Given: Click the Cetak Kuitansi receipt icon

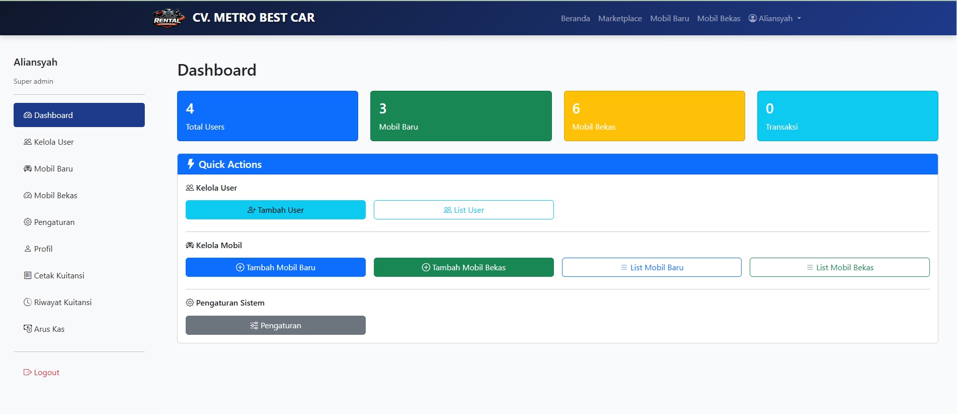Looking at the screenshot, I should point(28,276).
